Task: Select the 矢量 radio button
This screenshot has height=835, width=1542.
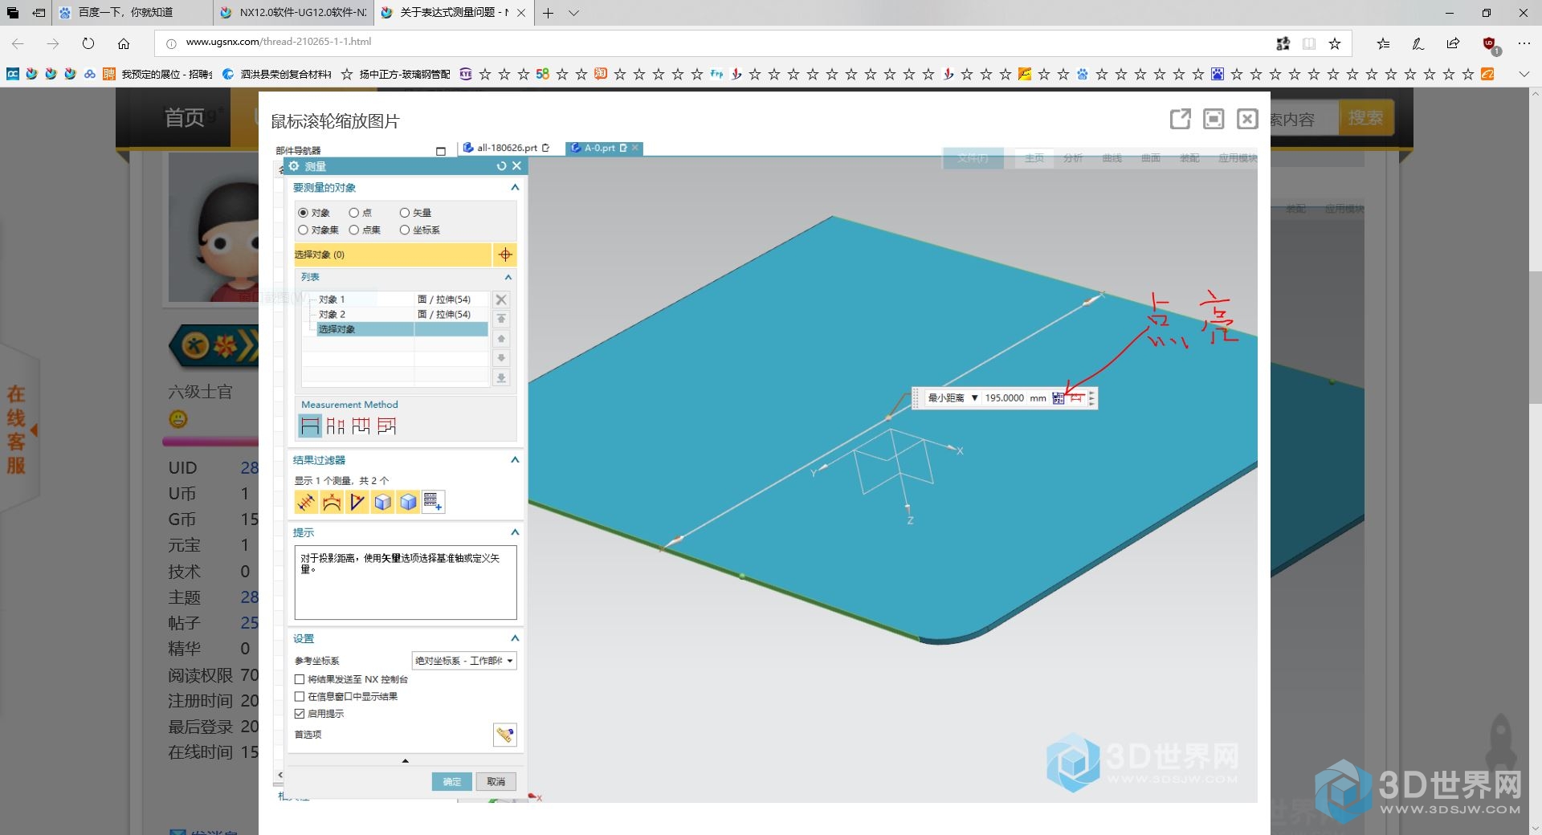Action: tap(405, 213)
